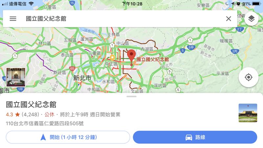Center map on my current location

pyautogui.click(x=249, y=77)
